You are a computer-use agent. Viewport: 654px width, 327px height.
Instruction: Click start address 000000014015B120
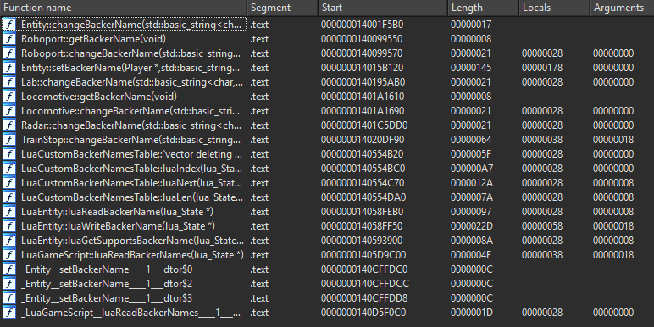click(362, 68)
